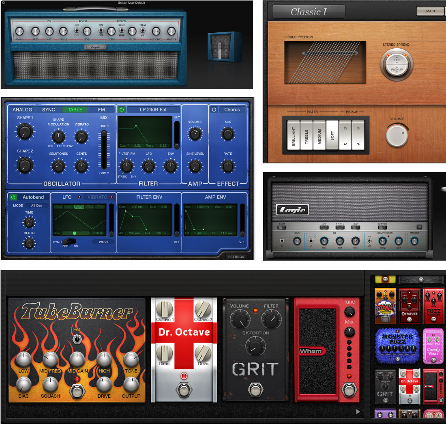The height and width of the screenshot is (424, 446).
Task: Switch oscillator to the FM tab
Action: [x=101, y=109]
